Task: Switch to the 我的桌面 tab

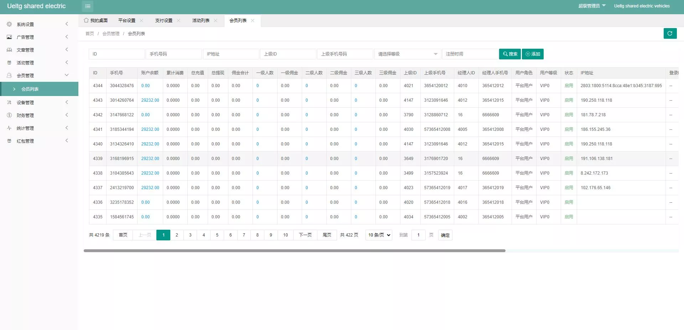Action: coord(96,21)
